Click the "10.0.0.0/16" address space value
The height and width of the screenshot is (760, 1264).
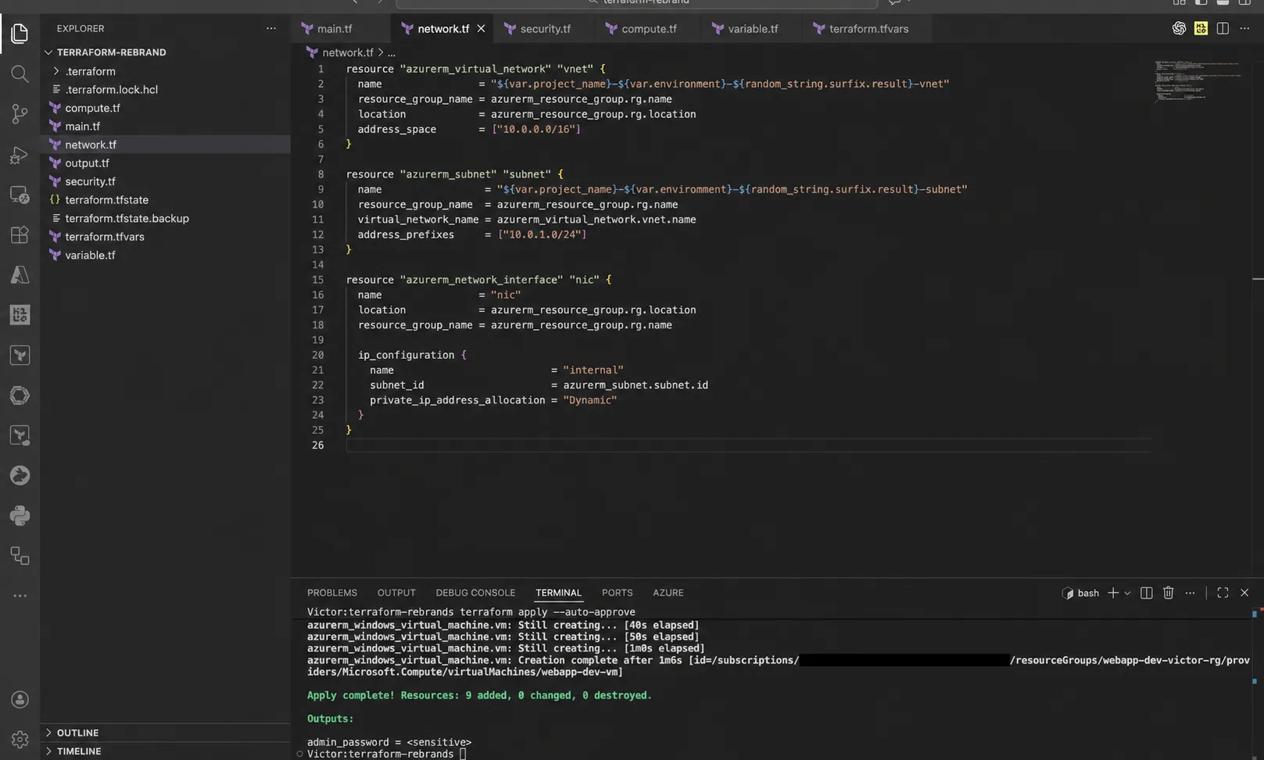(536, 130)
